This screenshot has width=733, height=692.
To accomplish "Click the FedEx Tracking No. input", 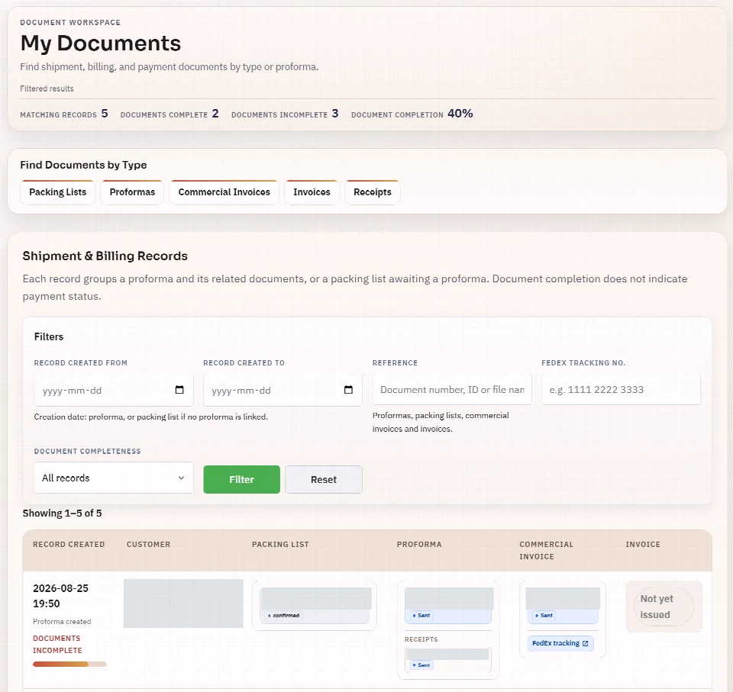I will pyautogui.click(x=621, y=389).
